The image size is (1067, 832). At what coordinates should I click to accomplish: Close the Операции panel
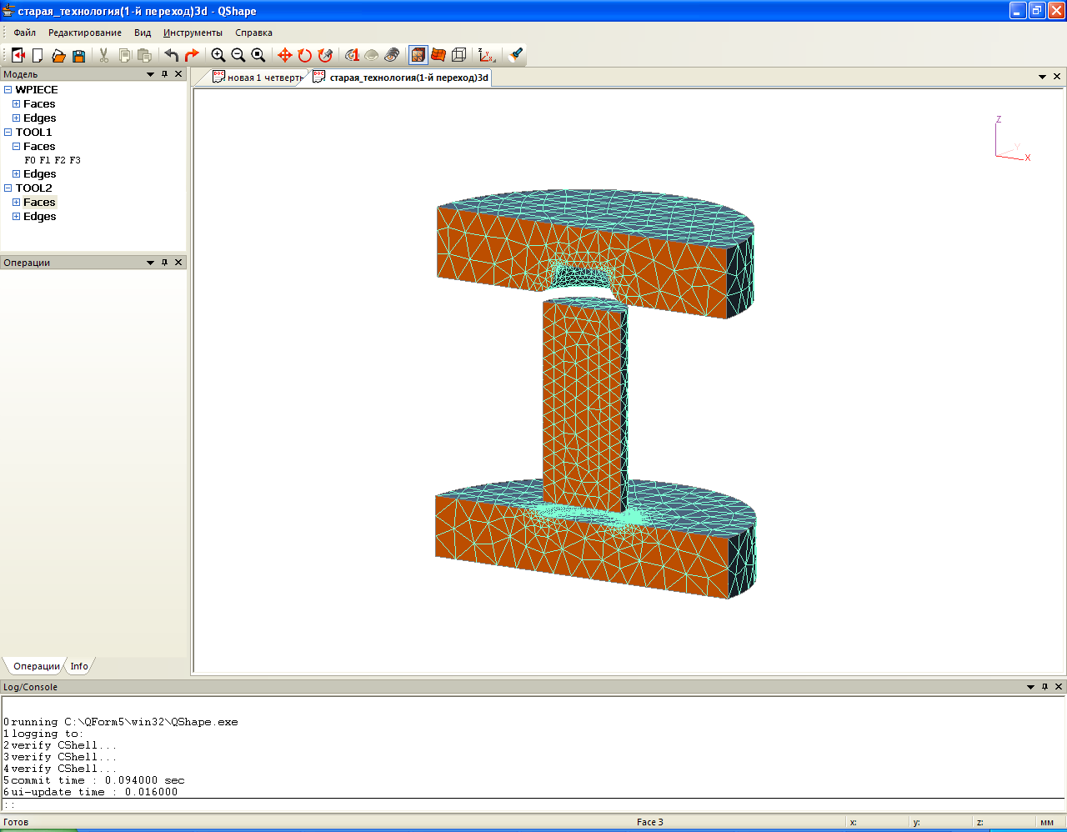(x=178, y=263)
